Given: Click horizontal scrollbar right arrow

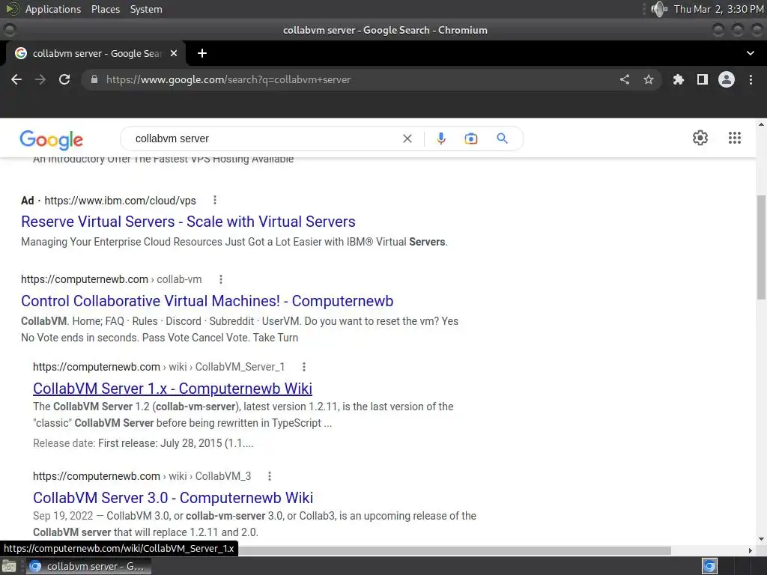Looking at the screenshot, I should point(751,550).
